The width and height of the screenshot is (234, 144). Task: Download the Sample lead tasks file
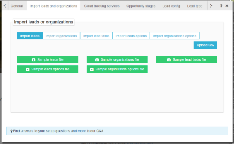(186, 59)
